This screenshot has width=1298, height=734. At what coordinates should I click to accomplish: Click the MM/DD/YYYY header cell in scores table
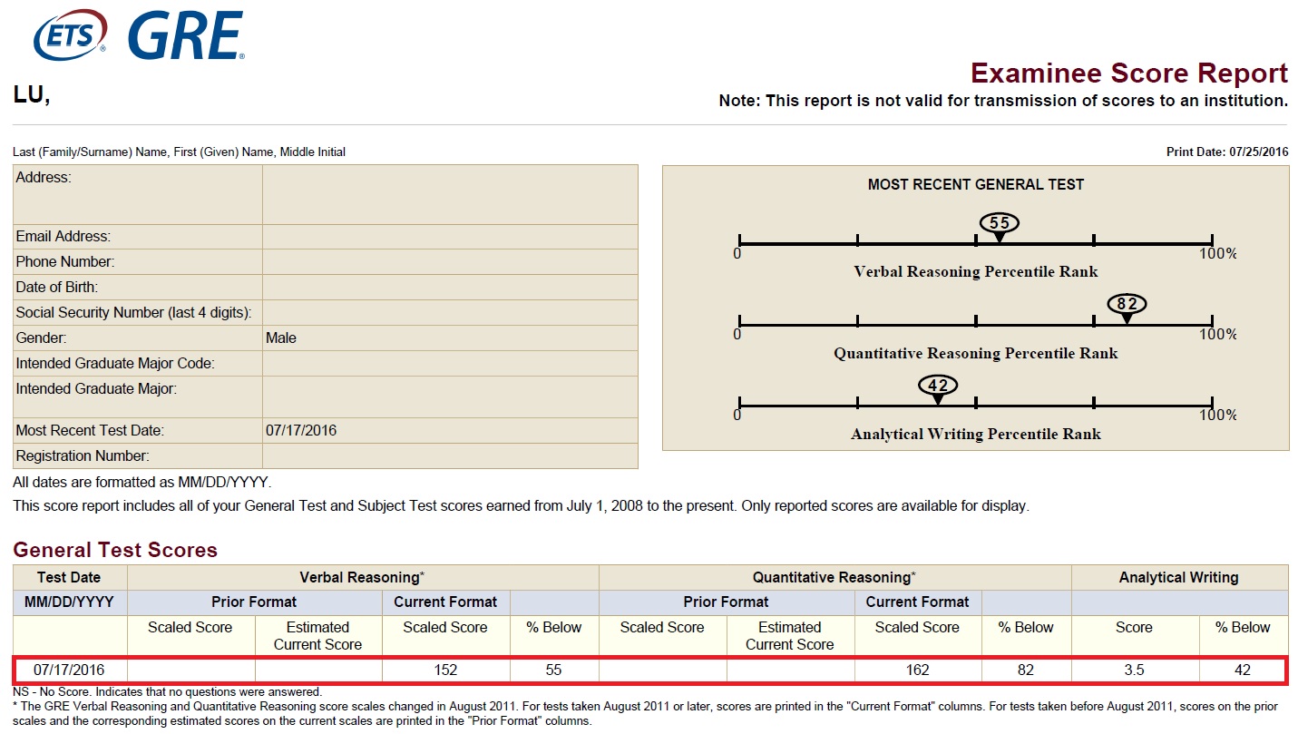(x=69, y=602)
